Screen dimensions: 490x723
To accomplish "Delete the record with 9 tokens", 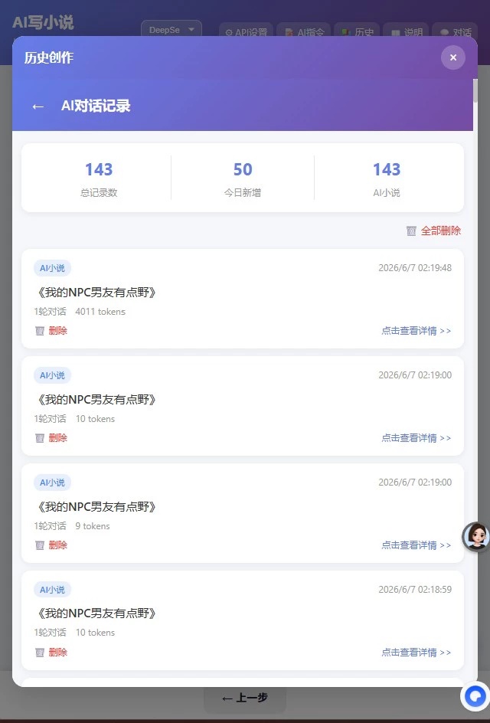I will (x=51, y=545).
